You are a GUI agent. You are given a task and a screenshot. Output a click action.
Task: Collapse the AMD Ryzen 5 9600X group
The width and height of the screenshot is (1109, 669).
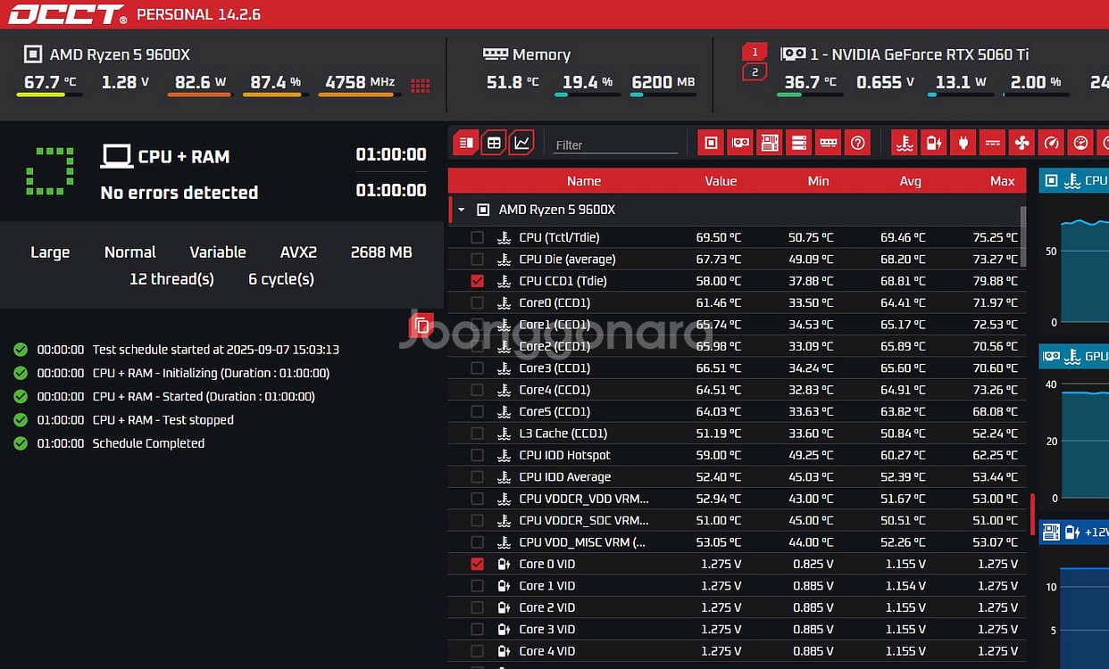click(x=462, y=211)
